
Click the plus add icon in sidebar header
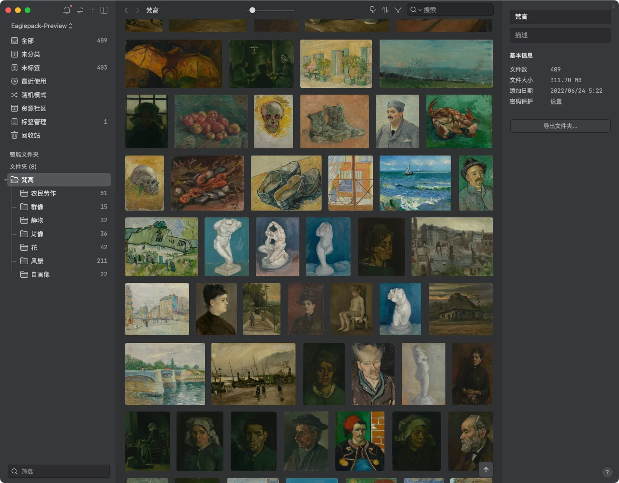point(92,10)
